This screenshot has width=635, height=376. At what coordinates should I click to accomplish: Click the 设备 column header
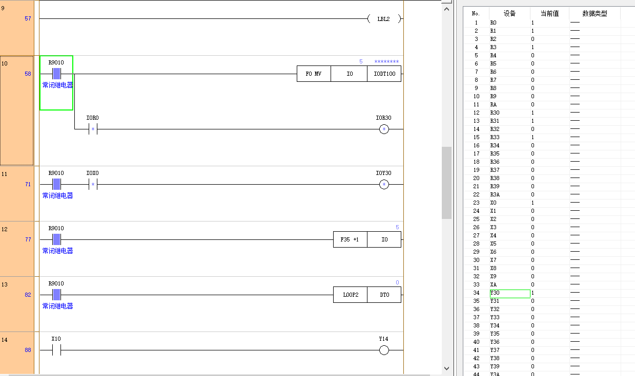(509, 14)
